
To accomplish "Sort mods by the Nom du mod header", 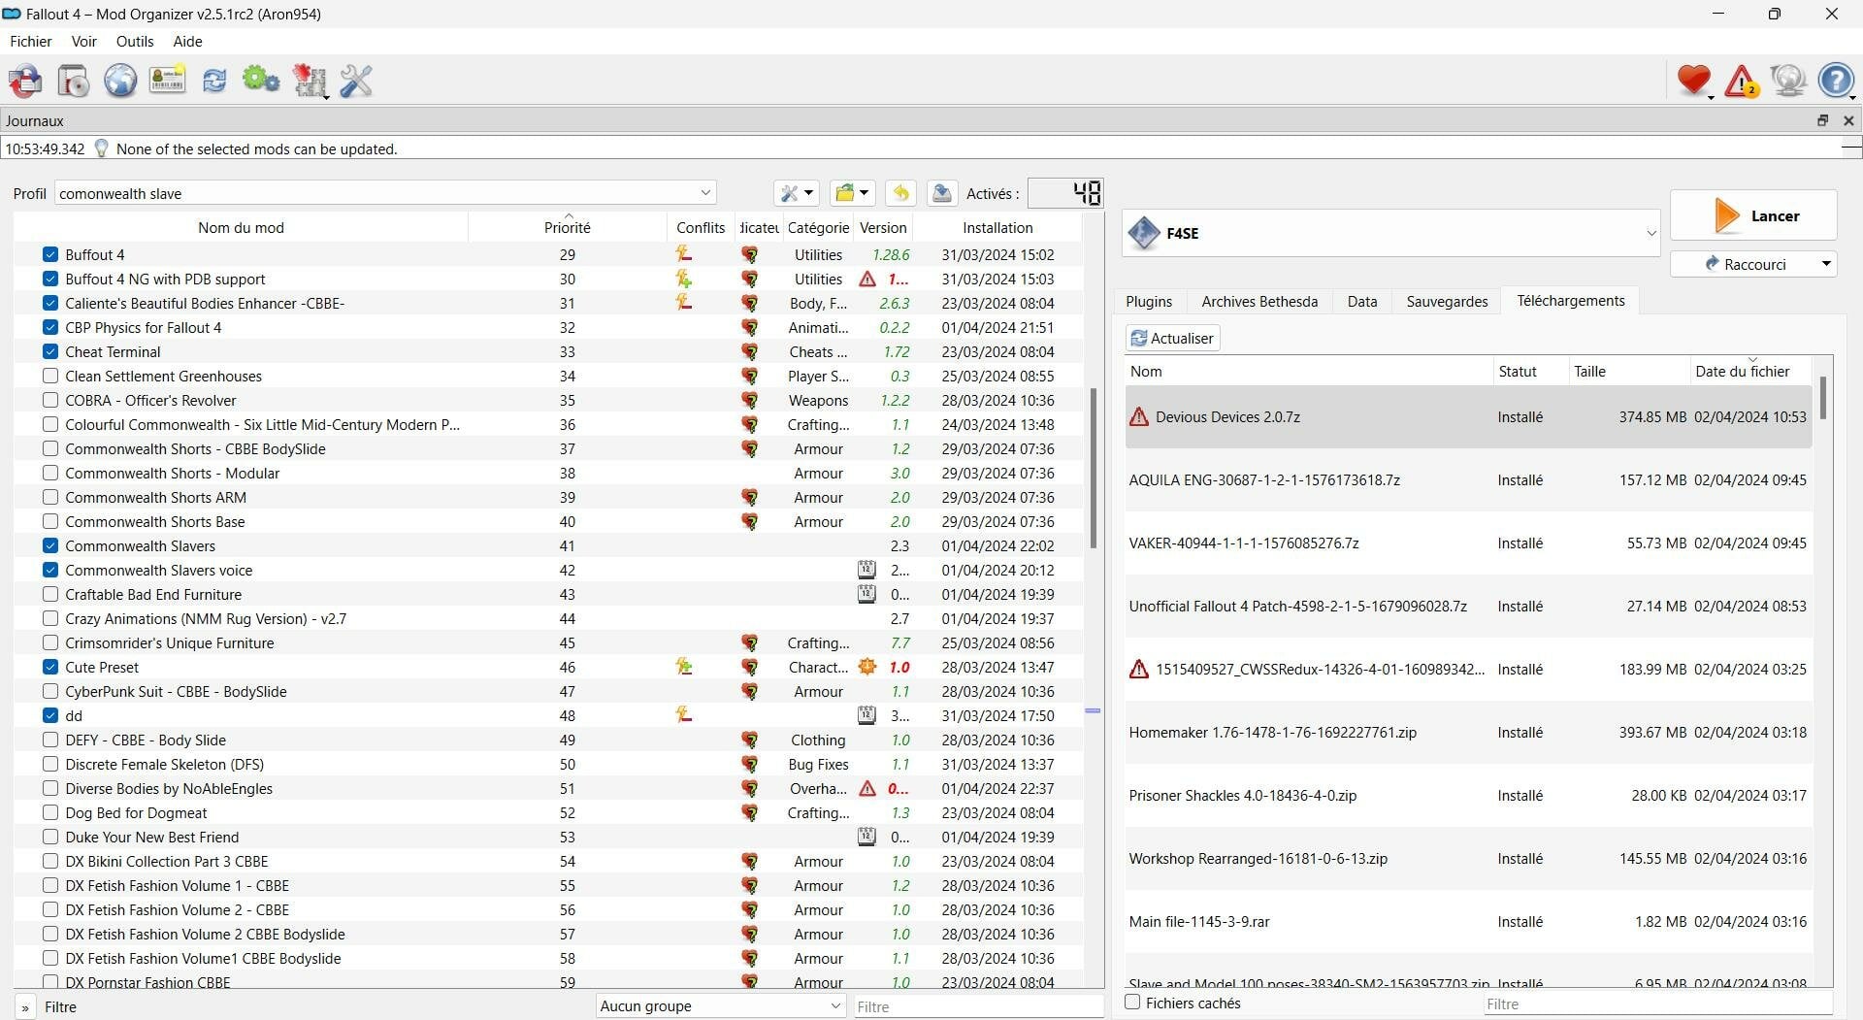I will (241, 227).
